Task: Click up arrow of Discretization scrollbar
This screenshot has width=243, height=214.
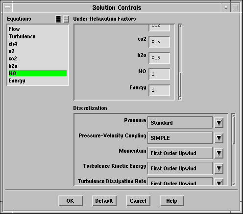Action: 234,115
